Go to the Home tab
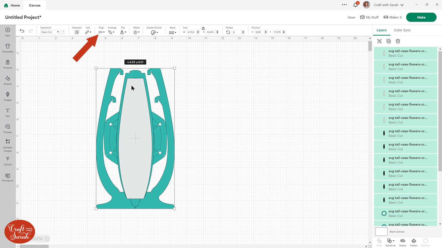Viewport: 442px width, 248px height. coord(12,5)
